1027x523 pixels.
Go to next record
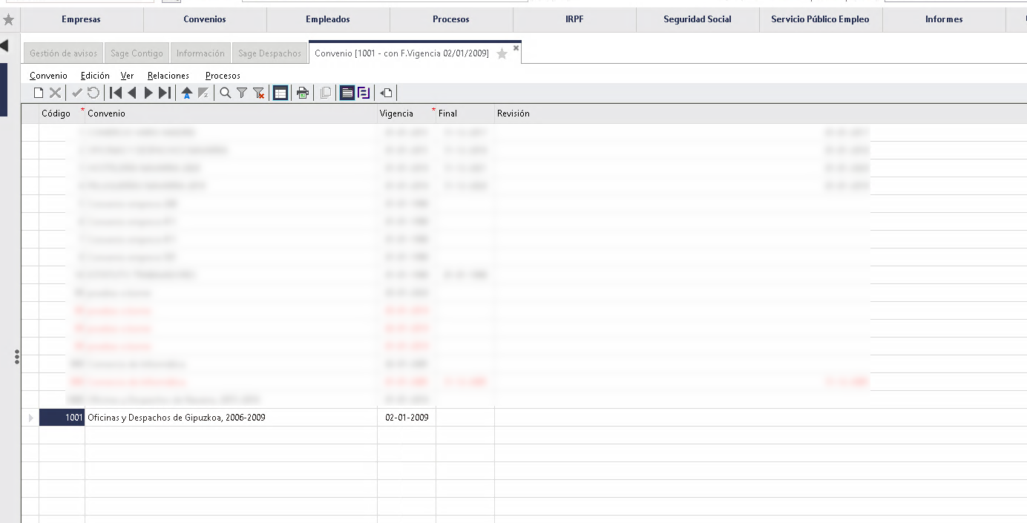click(x=148, y=93)
